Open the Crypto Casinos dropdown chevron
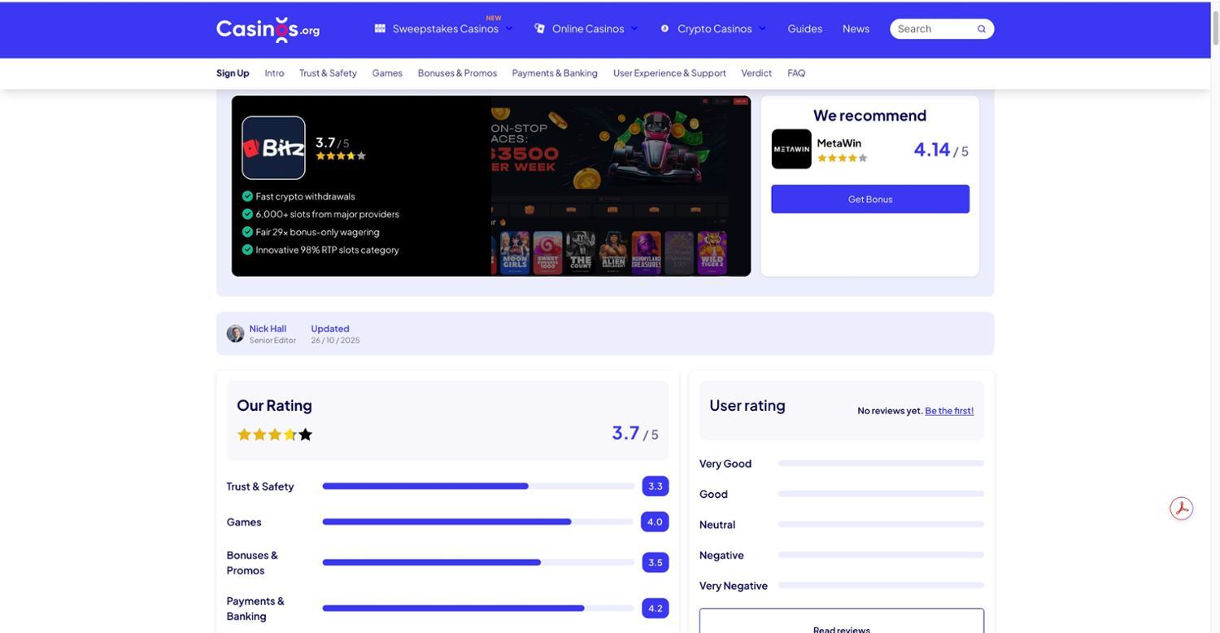The width and height of the screenshot is (1220, 633). (x=762, y=28)
